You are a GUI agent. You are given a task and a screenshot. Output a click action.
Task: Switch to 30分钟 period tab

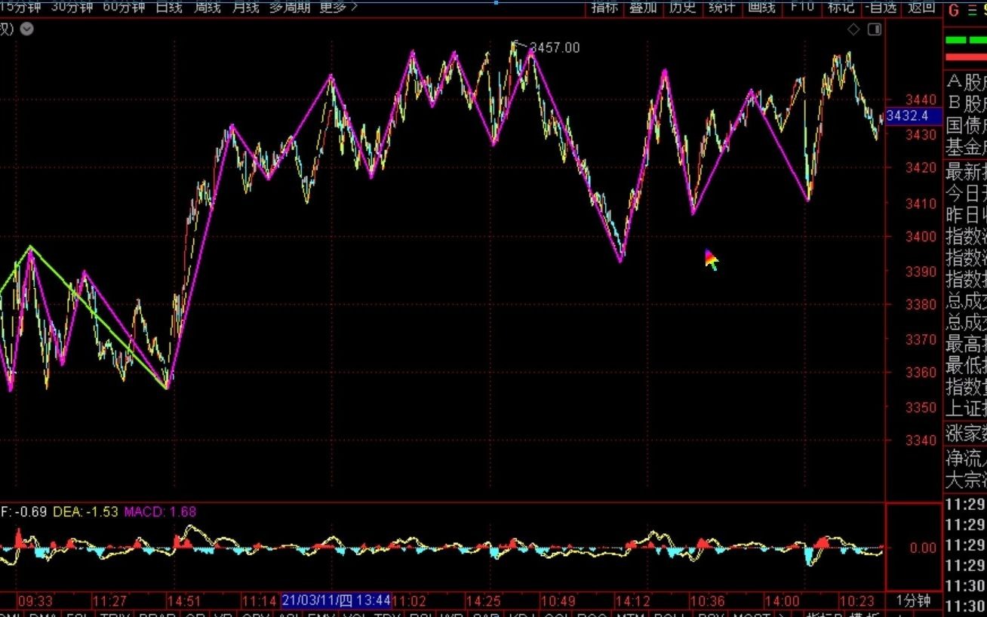coord(72,7)
